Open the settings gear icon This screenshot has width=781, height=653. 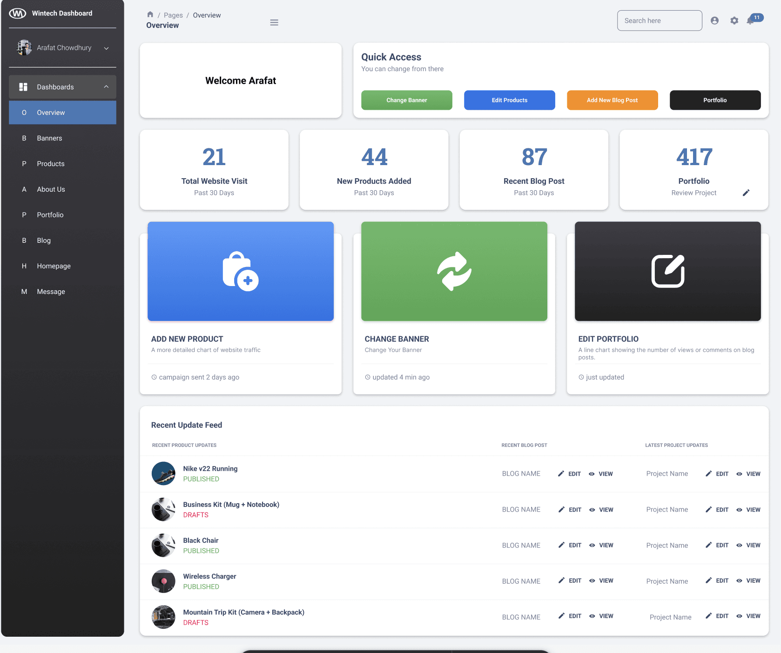[734, 20]
